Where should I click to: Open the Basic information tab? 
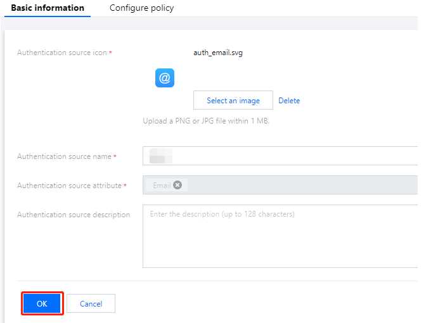click(x=48, y=8)
